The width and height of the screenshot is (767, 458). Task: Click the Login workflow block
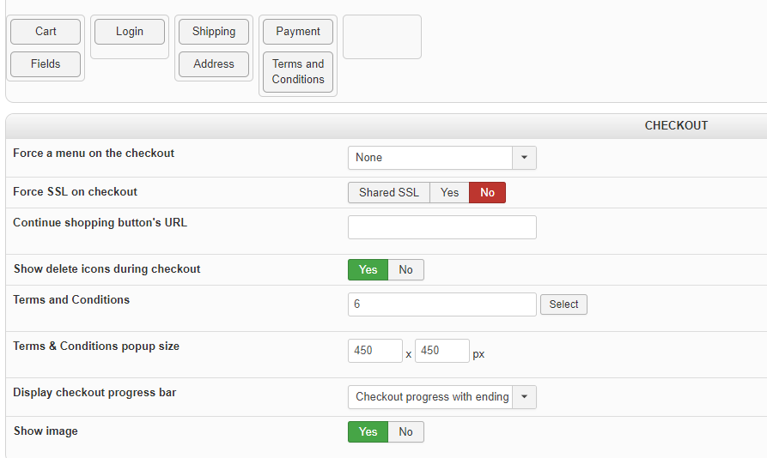click(130, 32)
